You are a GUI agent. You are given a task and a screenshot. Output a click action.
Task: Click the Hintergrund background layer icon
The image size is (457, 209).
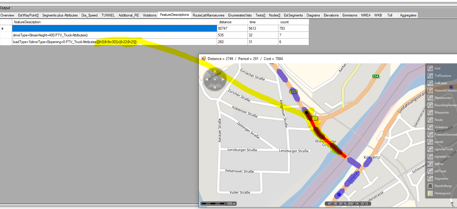point(430,193)
